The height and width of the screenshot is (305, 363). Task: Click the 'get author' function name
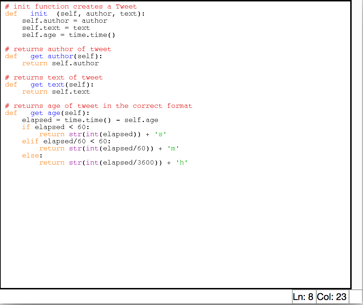[x=52, y=56]
